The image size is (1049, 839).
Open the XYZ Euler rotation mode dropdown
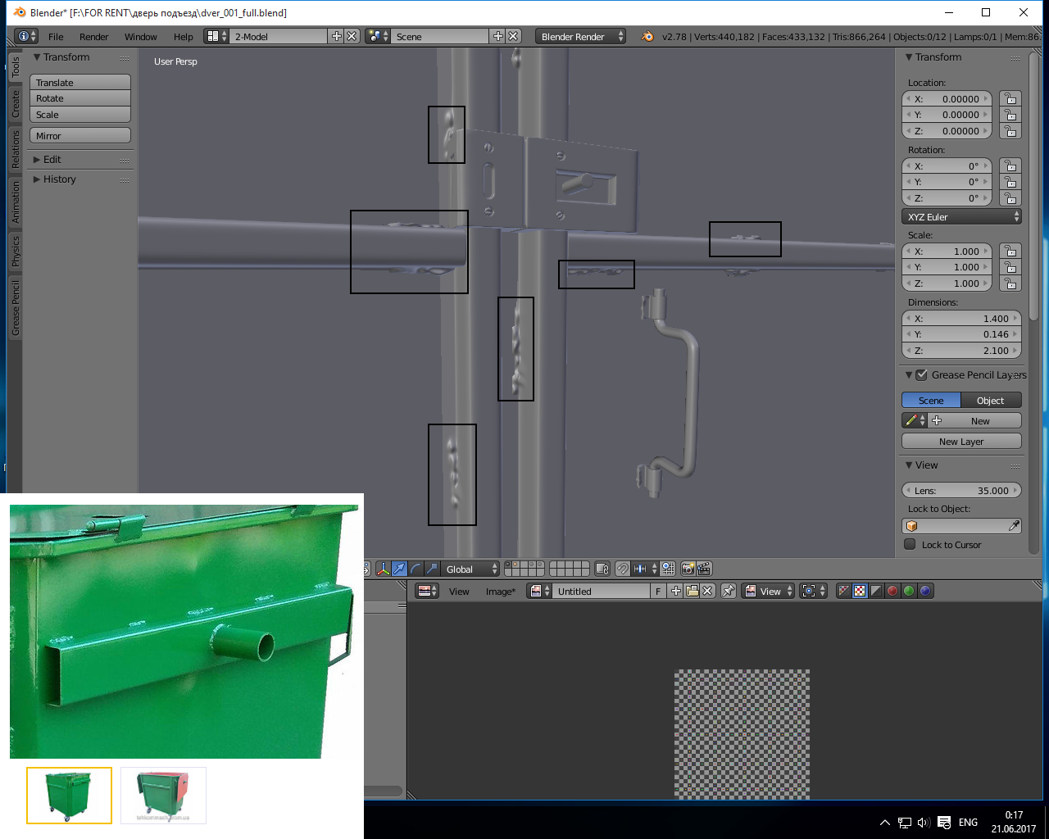tap(961, 217)
